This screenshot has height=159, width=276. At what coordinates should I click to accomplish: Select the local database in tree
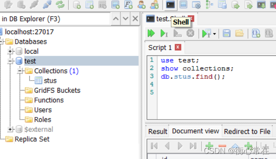[31, 51]
